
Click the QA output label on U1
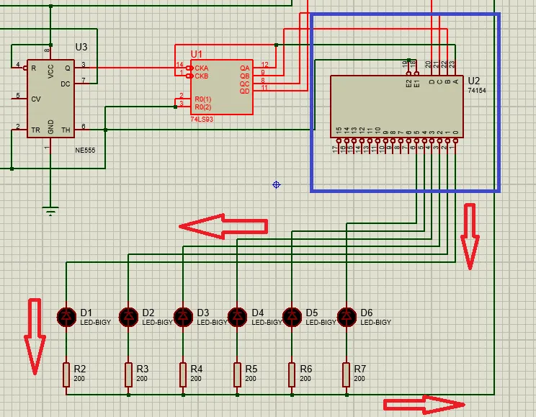coord(245,68)
